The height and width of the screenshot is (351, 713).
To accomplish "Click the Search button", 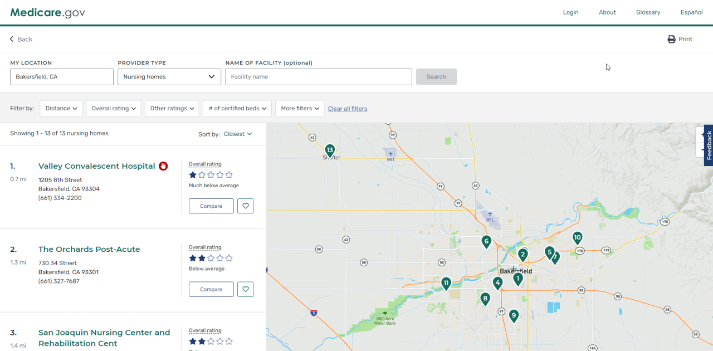I will (436, 77).
